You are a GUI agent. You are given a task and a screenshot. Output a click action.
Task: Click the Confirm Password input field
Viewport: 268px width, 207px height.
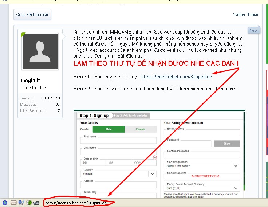tap(202, 155)
